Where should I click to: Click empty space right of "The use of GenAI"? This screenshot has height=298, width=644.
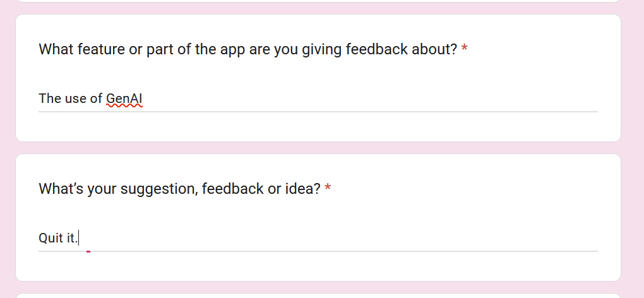379,98
